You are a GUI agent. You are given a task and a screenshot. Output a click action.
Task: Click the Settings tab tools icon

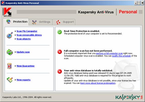34,22
